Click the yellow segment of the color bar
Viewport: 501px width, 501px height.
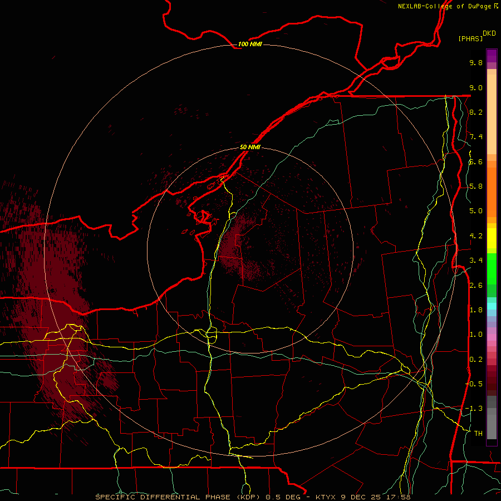point(492,238)
